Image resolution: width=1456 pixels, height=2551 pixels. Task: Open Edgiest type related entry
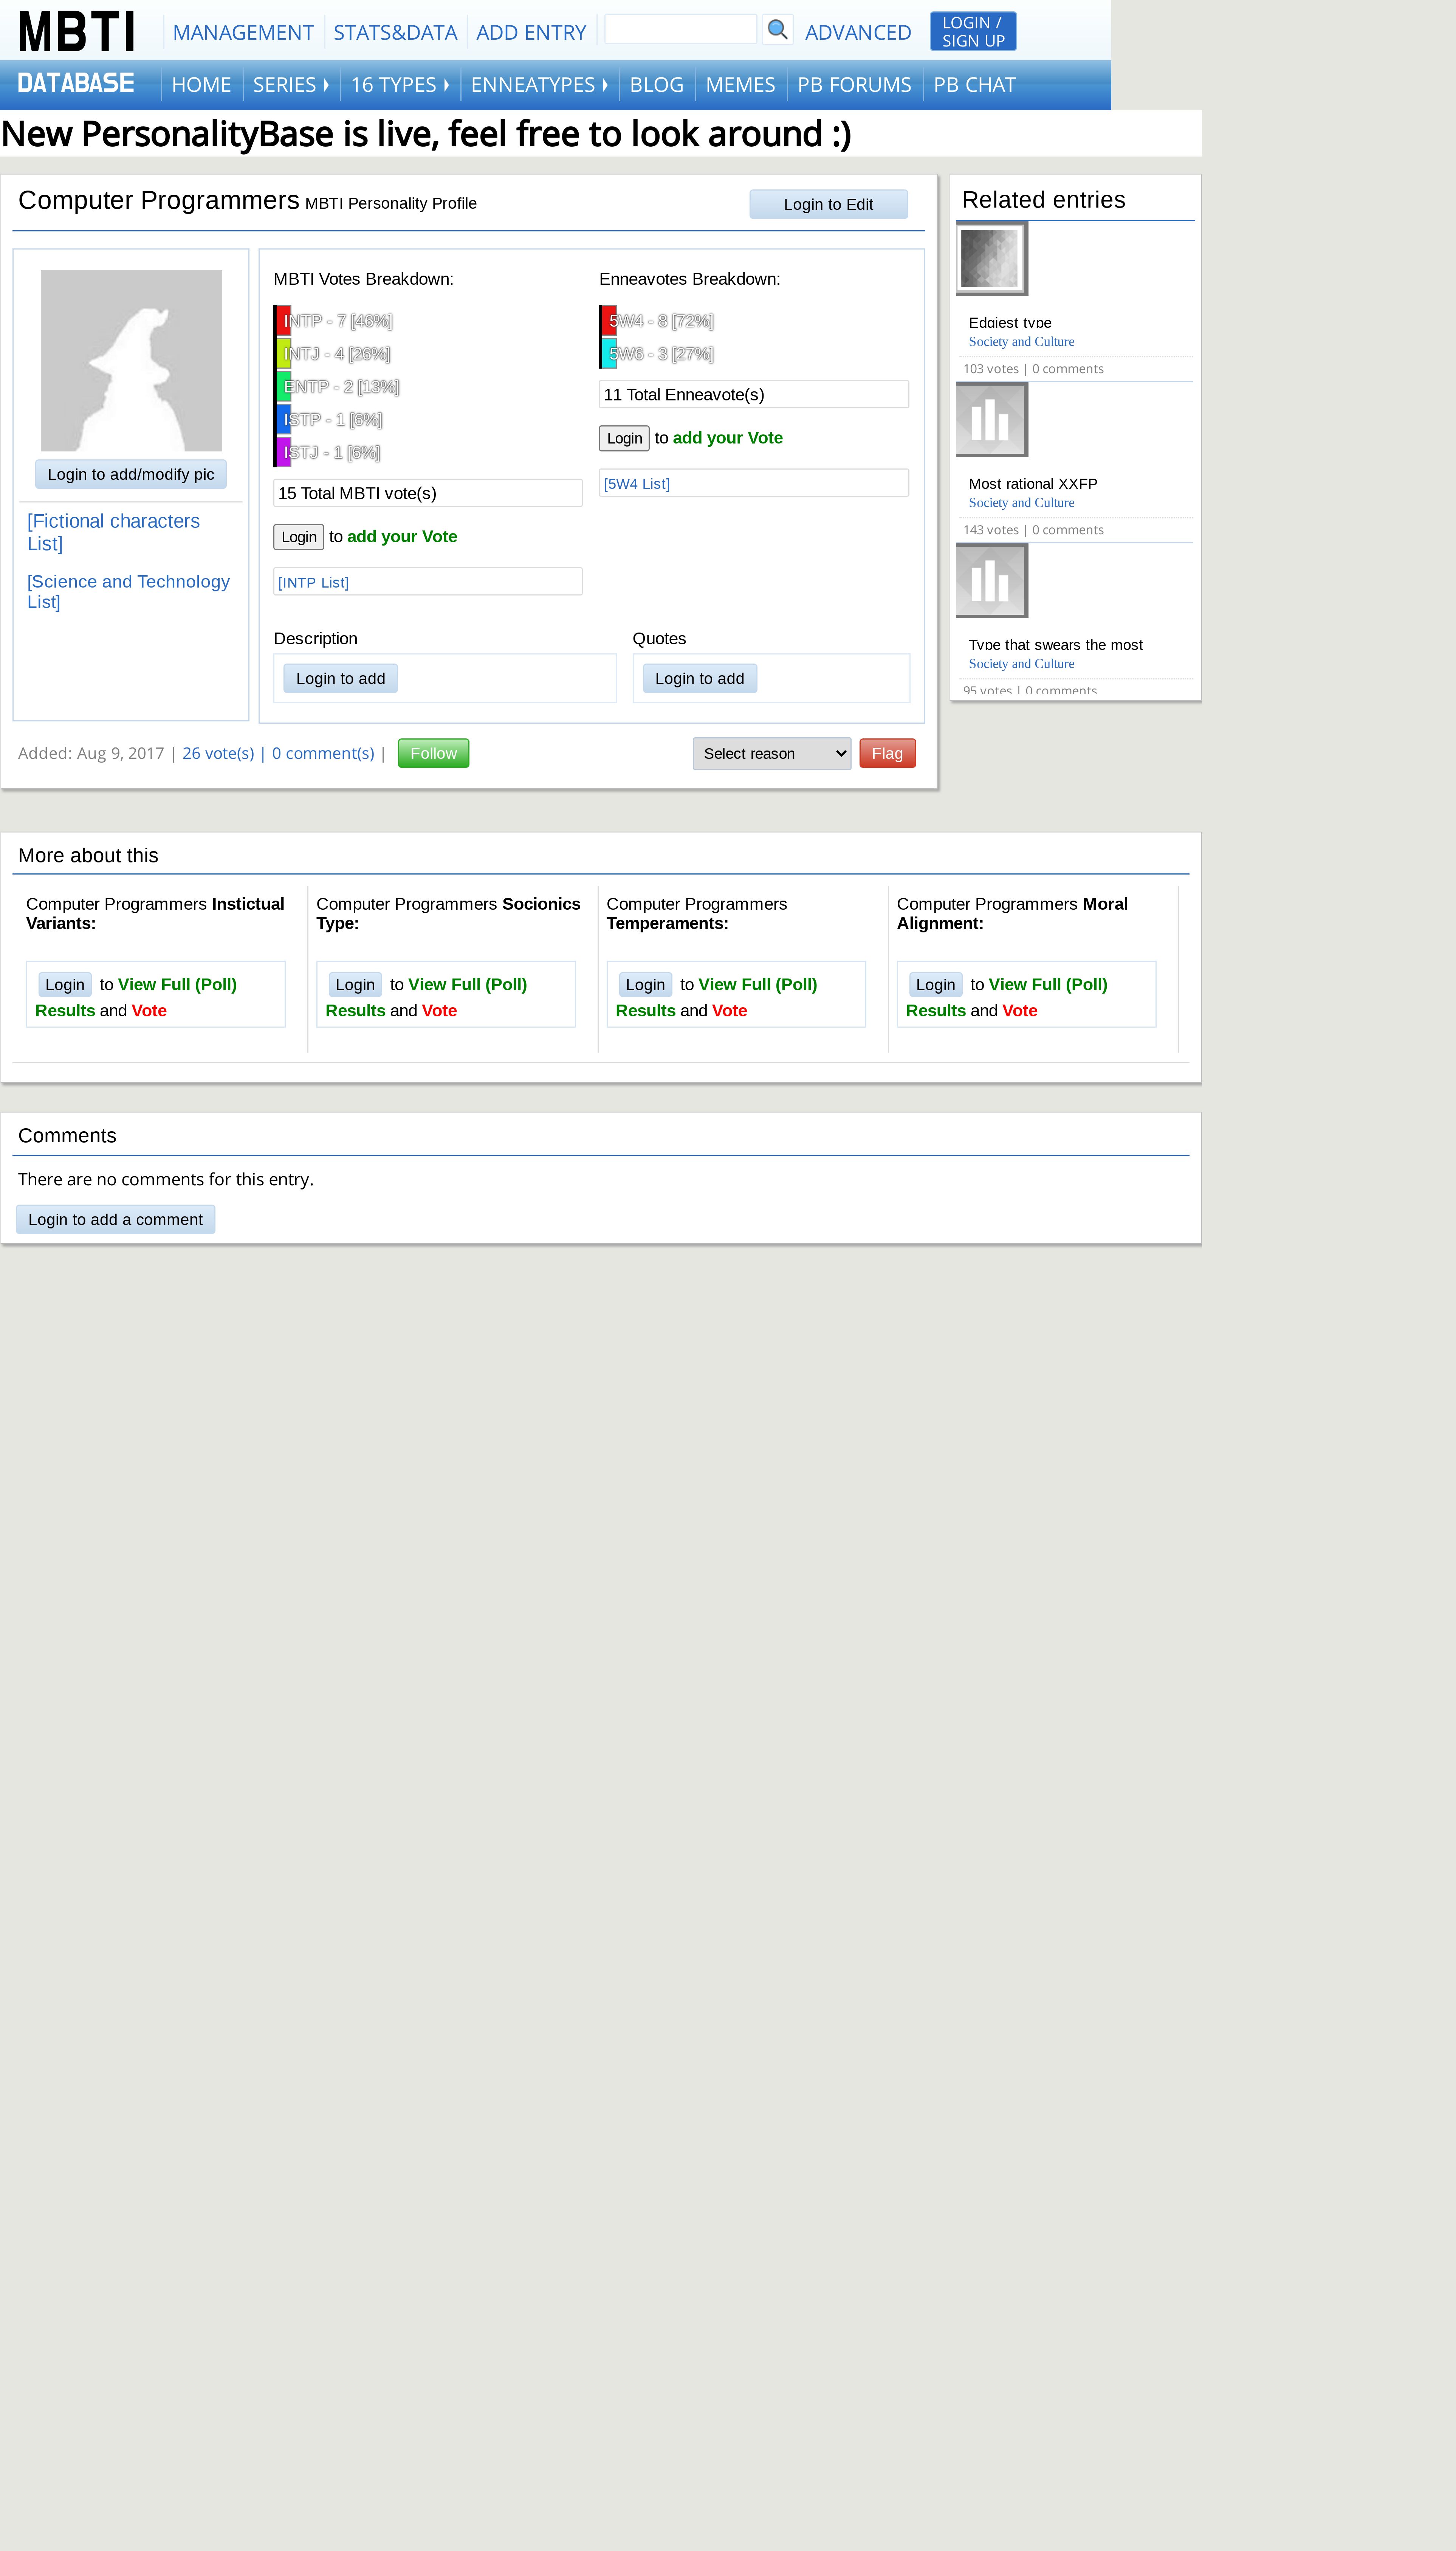pyautogui.click(x=1010, y=322)
